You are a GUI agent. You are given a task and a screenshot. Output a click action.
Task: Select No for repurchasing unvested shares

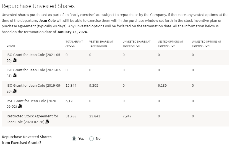click(92, 139)
